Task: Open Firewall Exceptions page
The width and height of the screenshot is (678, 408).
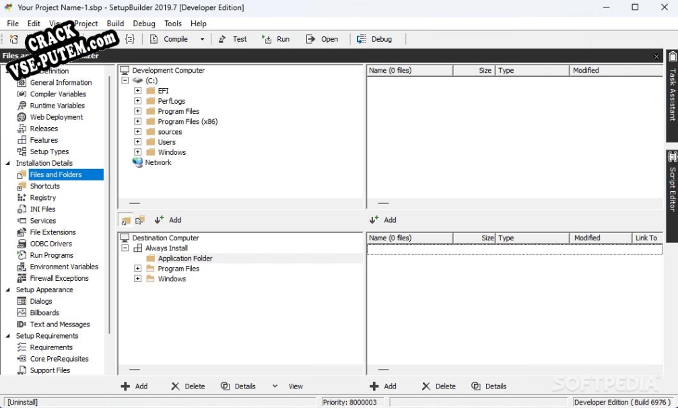Action: [x=59, y=278]
